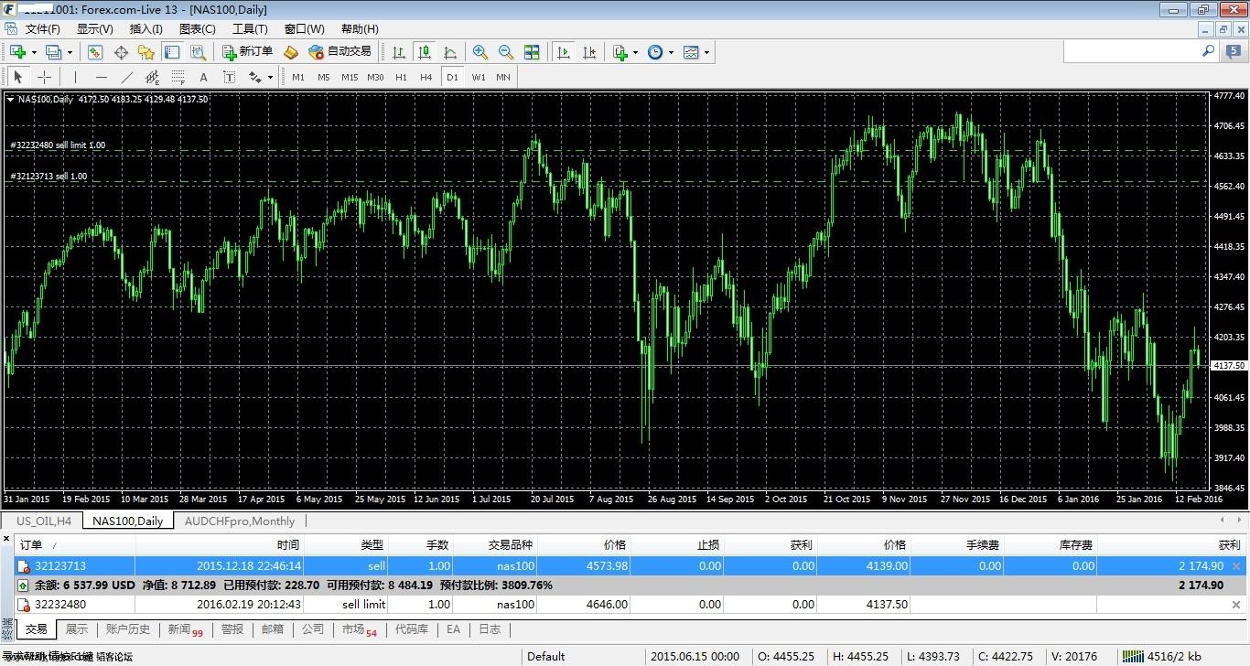Viewport: 1250px width, 666px height.
Task: Select the Fibonacci Retracement tool
Action: point(178,77)
